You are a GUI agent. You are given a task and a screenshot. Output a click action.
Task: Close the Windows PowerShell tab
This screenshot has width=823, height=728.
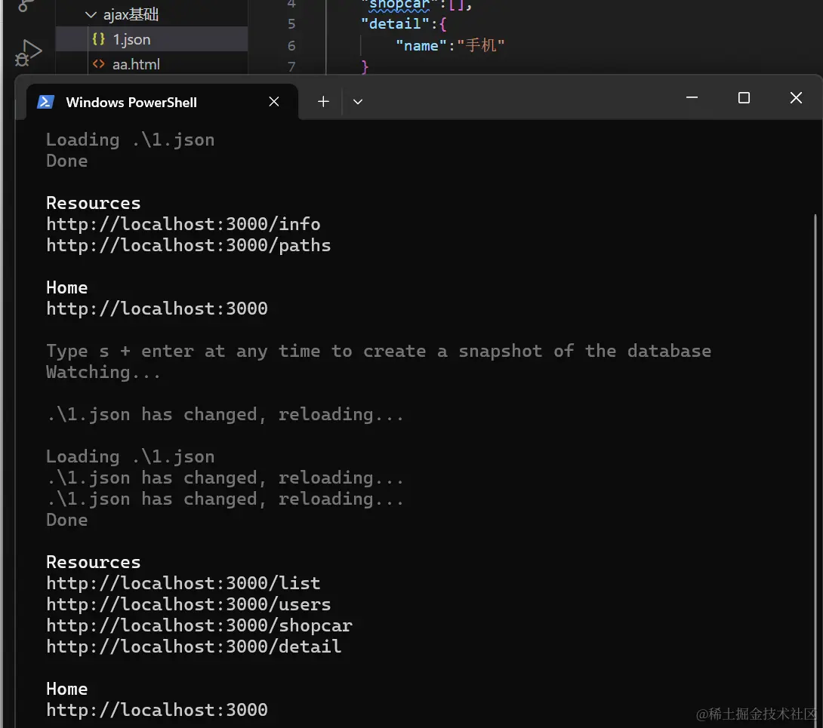point(274,102)
